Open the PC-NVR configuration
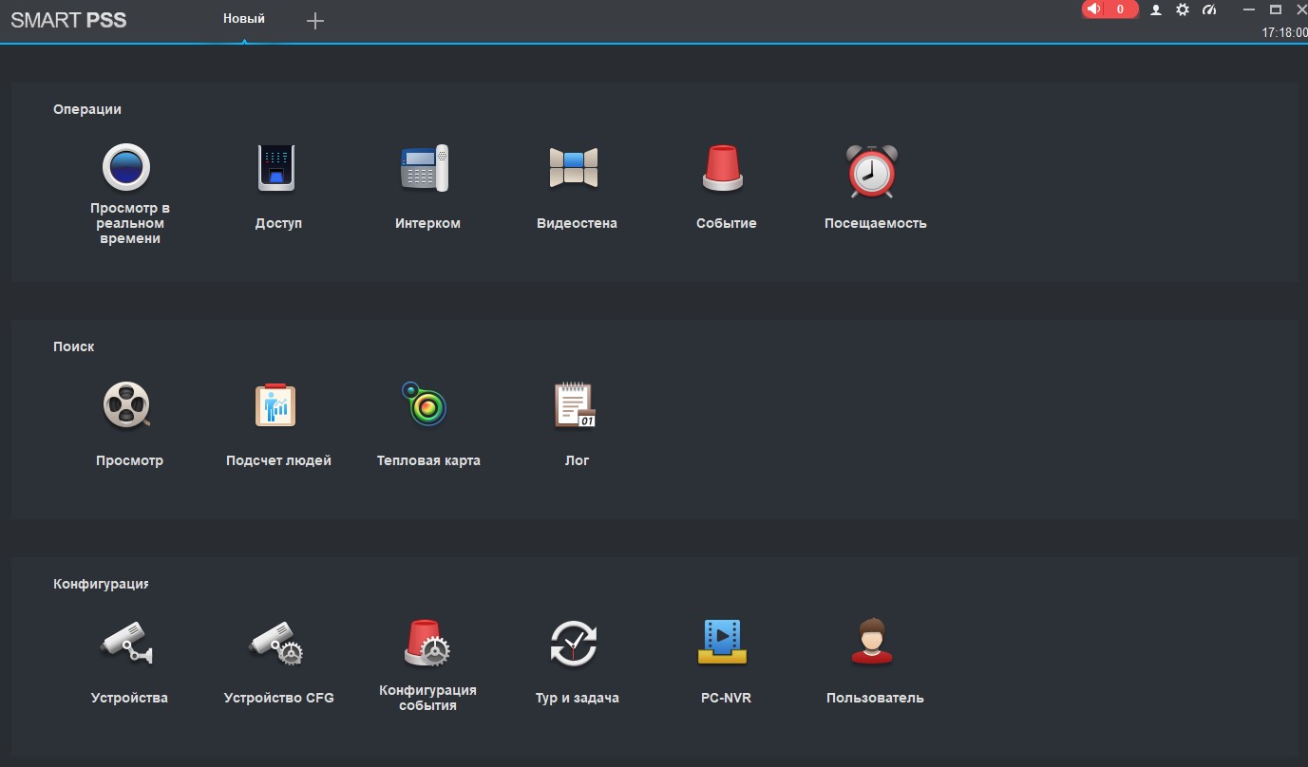 [x=723, y=643]
